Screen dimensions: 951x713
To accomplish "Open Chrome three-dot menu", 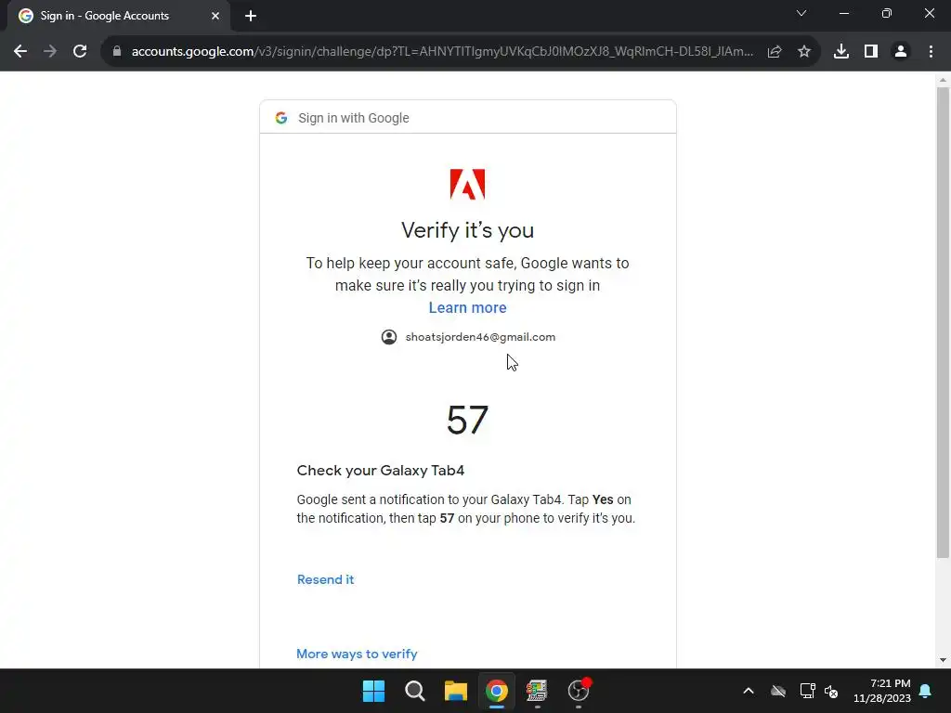I will click(931, 52).
